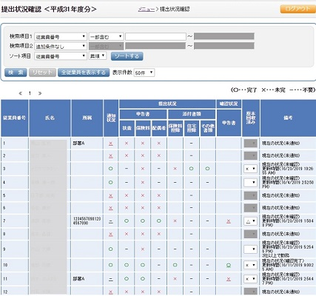
Task: Click row 3 保険料控除 red × mark
Action: click(175, 169)
